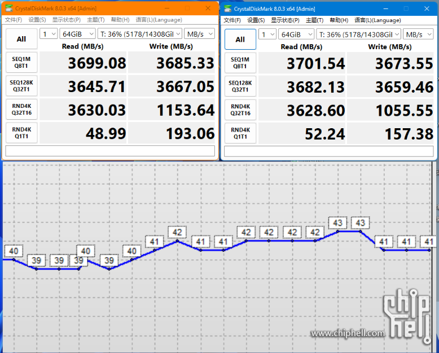
Task: Open 显示状态(P) menu in blue window
Action: (x=285, y=20)
